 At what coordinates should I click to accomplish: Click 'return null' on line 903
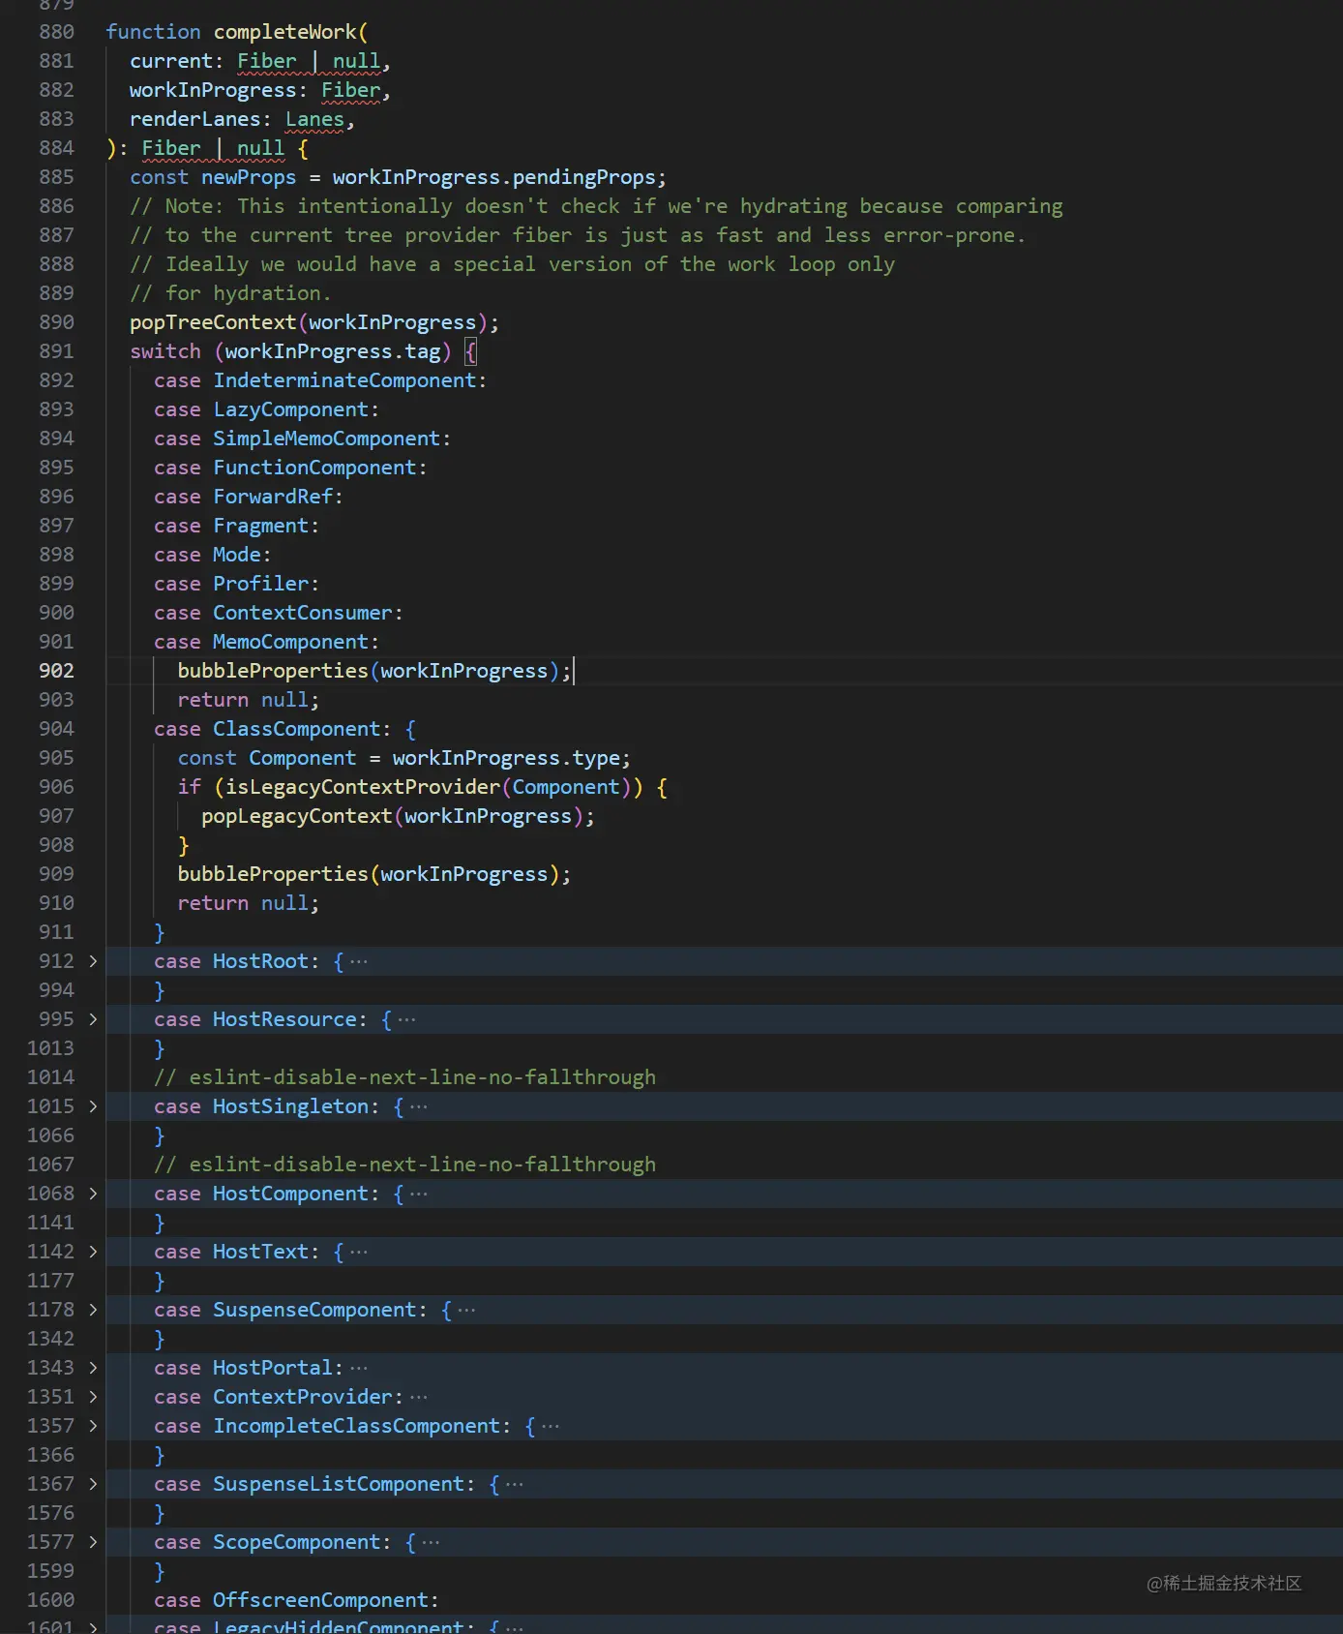(243, 700)
